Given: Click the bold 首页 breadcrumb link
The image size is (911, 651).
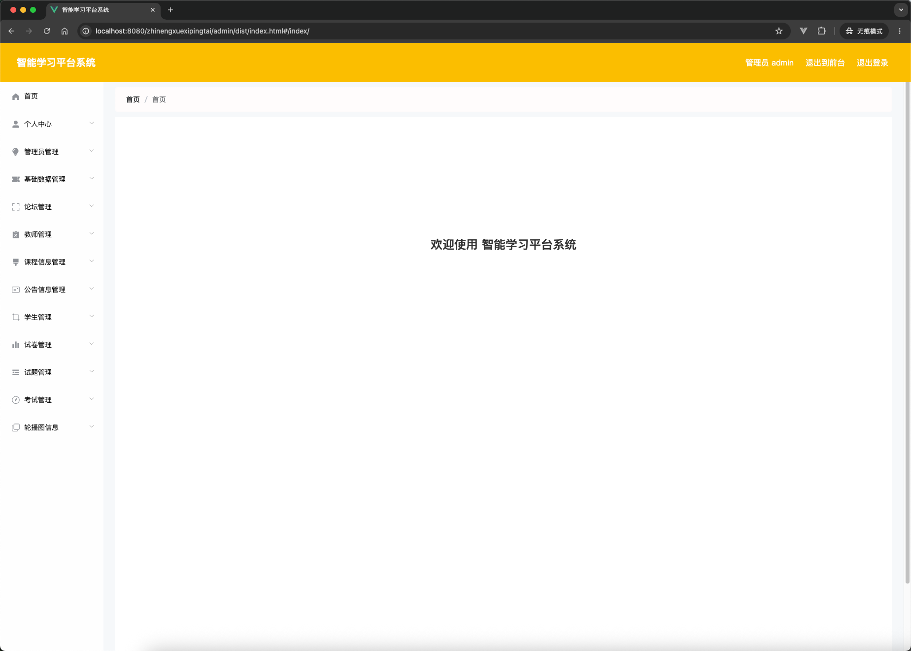Looking at the screenshot, I should tap(133, 99).
